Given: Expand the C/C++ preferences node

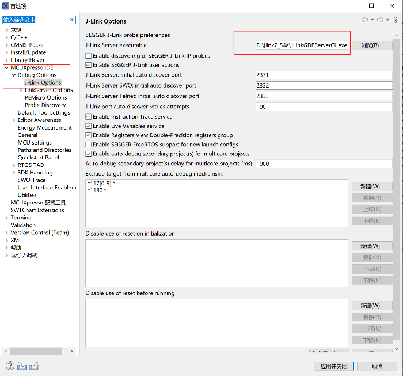Looking at the screenshot, I should pos(6,37).
